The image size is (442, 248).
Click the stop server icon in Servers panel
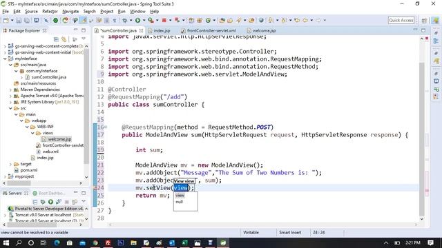click(x=67, y=202)
